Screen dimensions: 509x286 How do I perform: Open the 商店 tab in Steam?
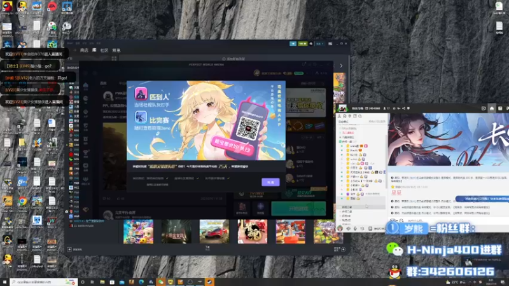[84, 50]
